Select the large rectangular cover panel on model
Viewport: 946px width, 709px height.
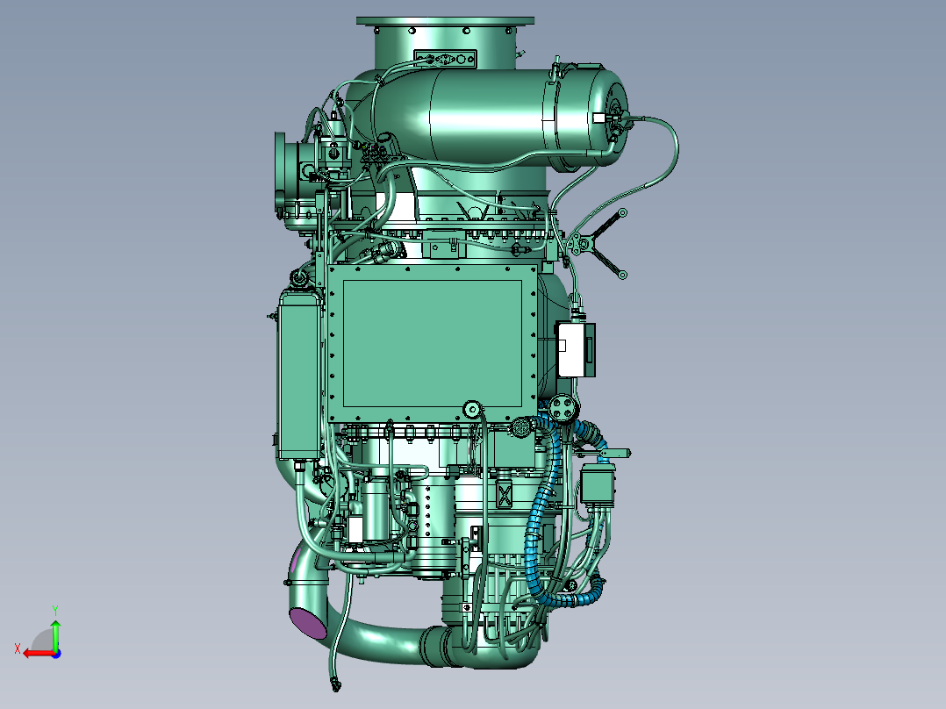point(433,343)
